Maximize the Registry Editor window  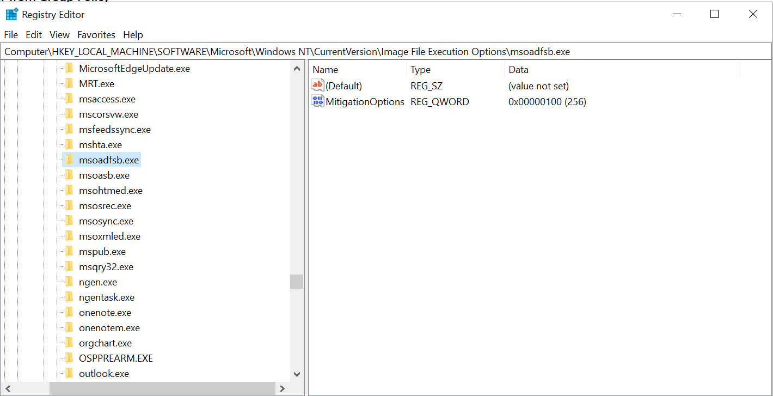pos(715,14)
